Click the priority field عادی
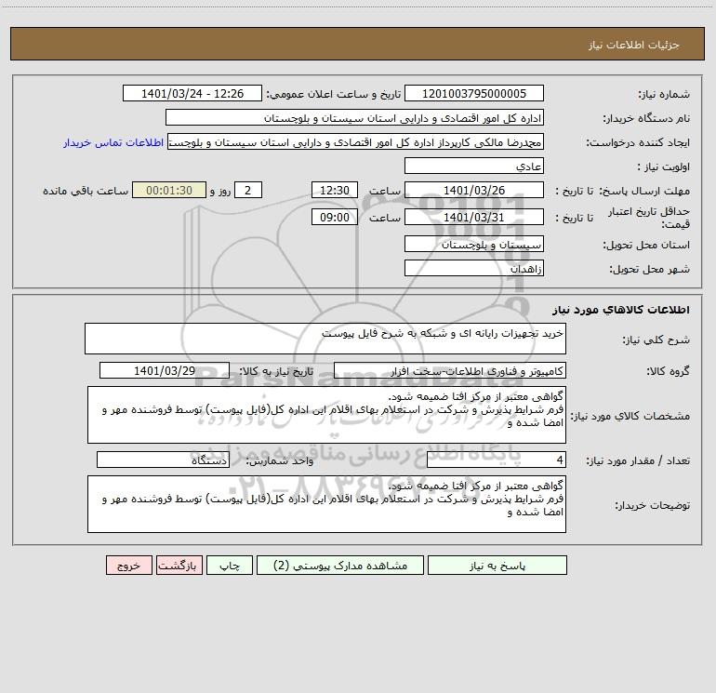 (x=474, y=166)
